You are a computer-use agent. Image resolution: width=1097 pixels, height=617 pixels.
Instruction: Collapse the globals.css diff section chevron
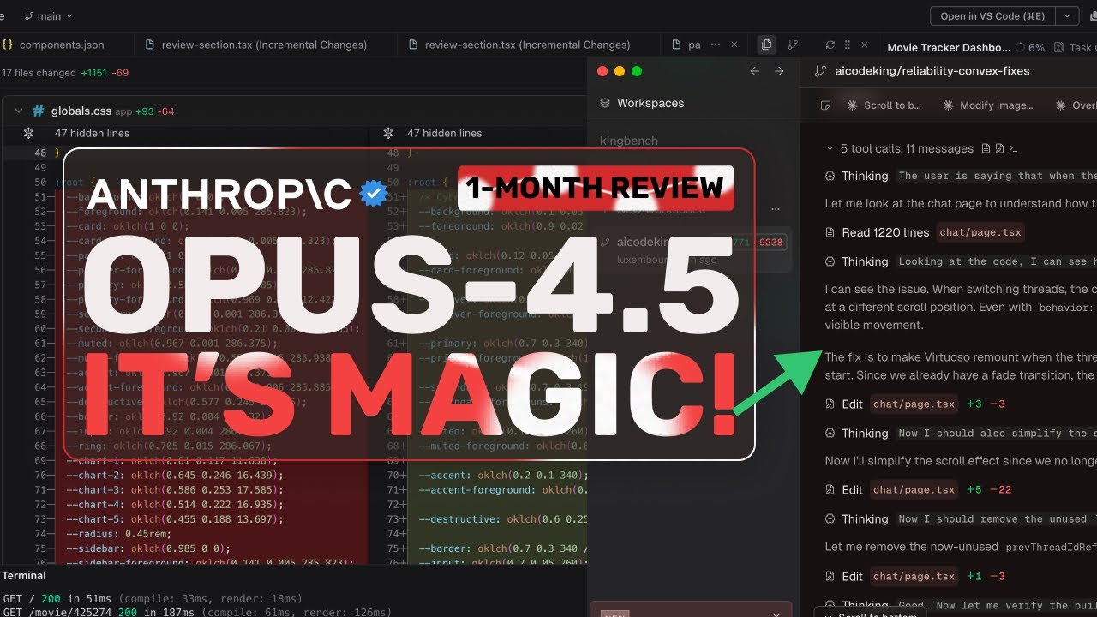tap(17, 111)
